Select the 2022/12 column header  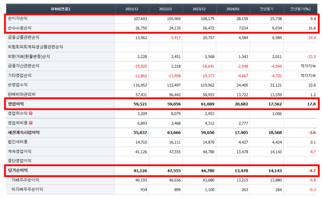point(165,9)
